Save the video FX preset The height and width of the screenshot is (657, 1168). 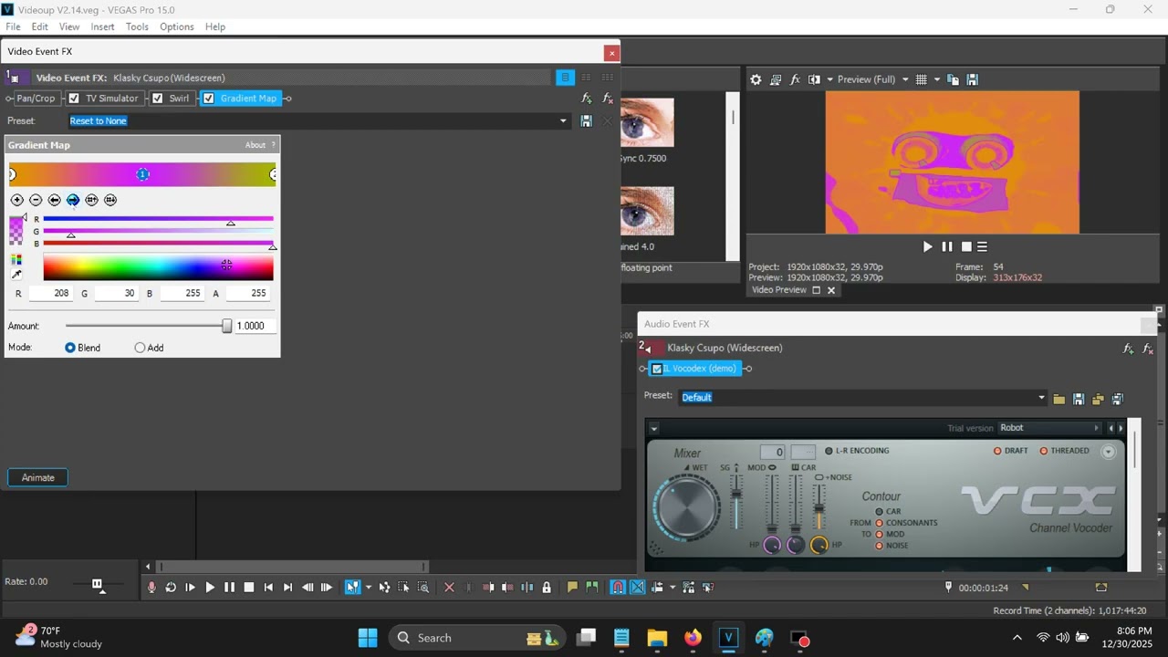tap(586, 120)
